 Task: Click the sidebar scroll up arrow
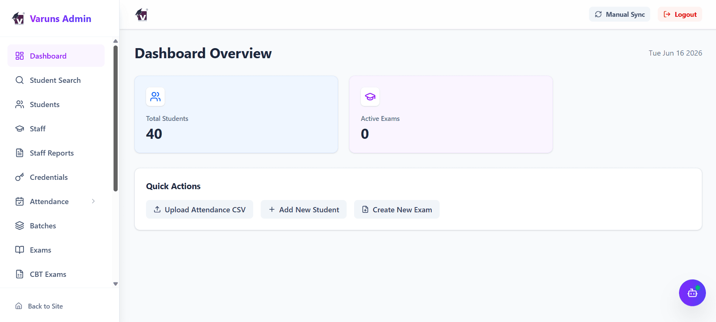click(x=115, y=41)
